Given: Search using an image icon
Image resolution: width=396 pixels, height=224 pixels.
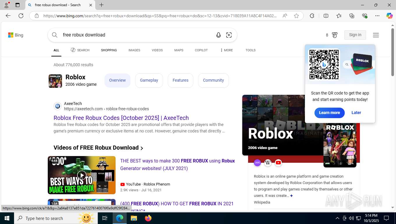Looking at the screenshot, I should (x=229, y=35).
